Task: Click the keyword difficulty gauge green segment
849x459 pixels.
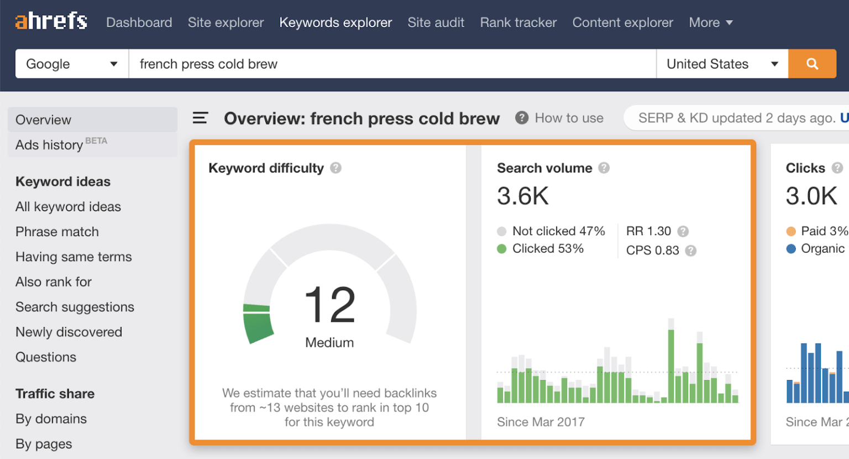Action: pyautogui.click(x=258, y=324)
